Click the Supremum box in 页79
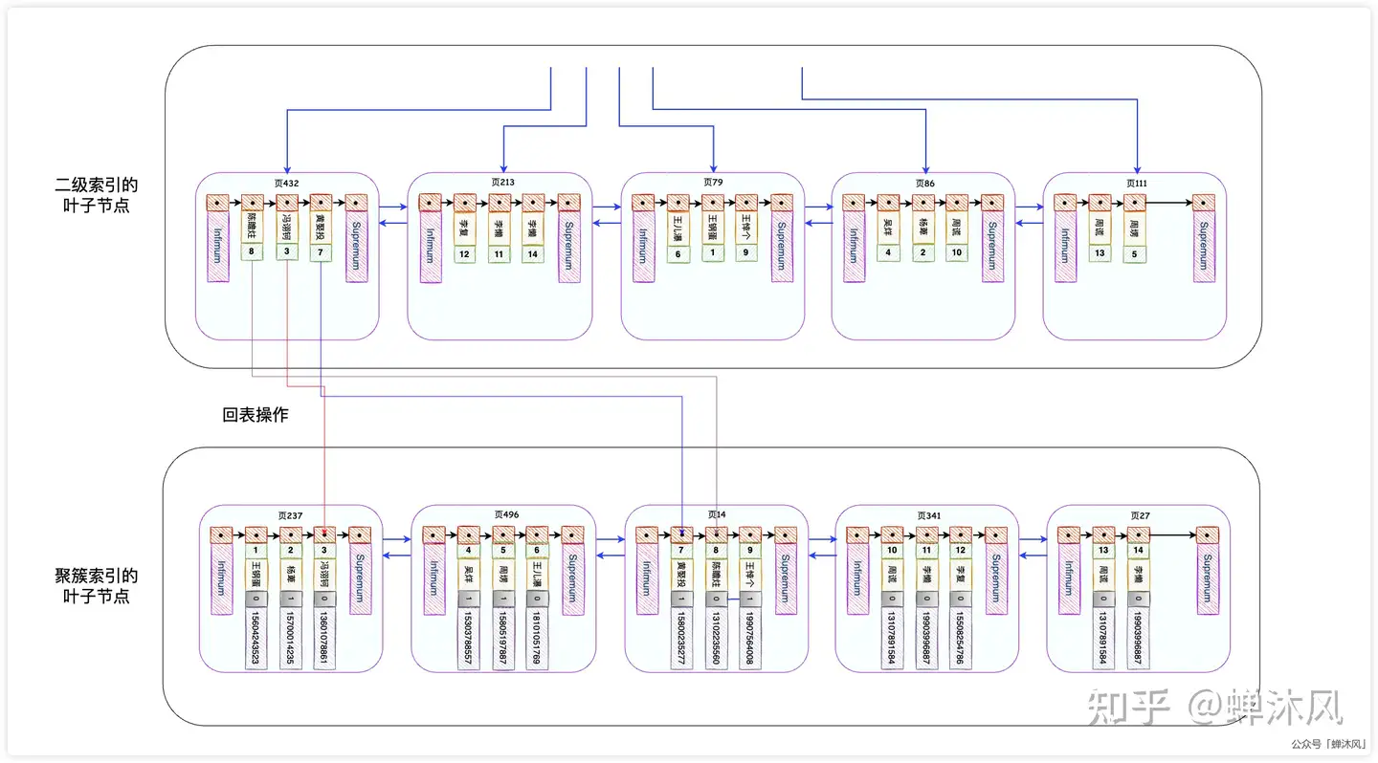 click(x=782, y=246)
